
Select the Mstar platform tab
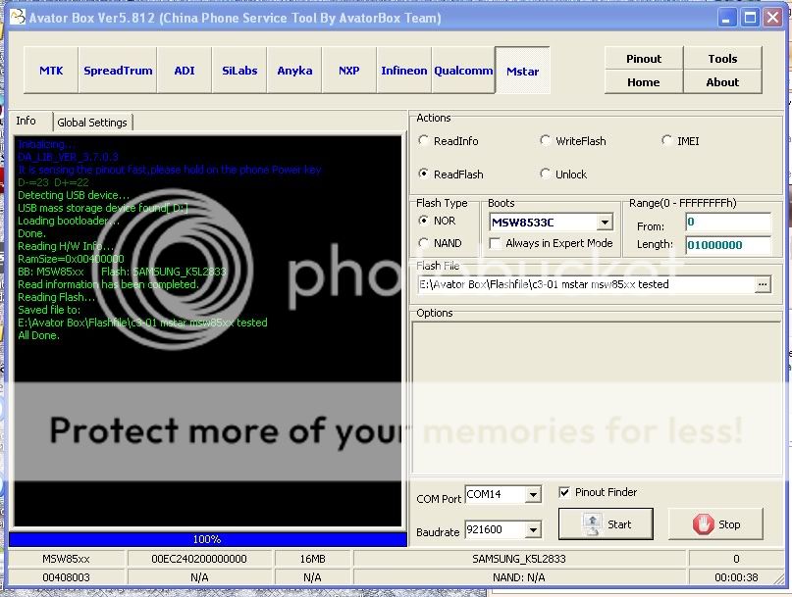[523, 72]
